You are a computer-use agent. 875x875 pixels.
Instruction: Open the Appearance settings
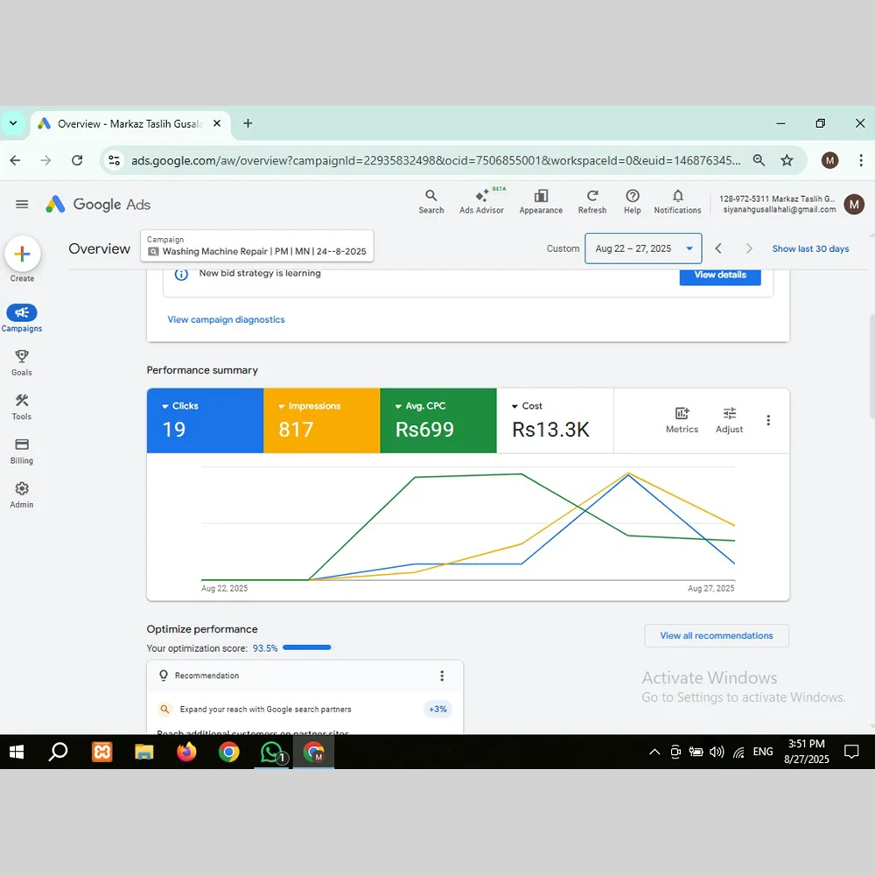[x=541, y=201]
